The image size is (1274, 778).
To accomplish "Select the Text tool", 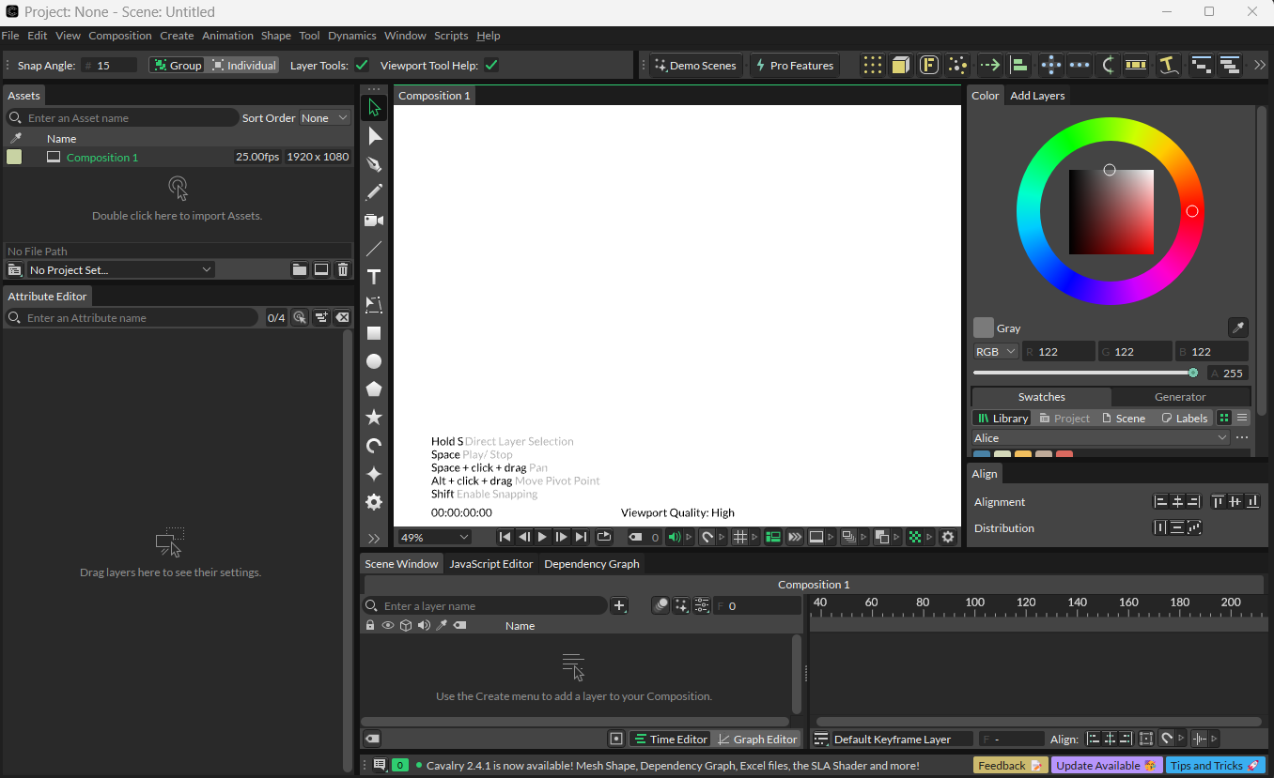I will pyautogui.click(x=374, y=277).
